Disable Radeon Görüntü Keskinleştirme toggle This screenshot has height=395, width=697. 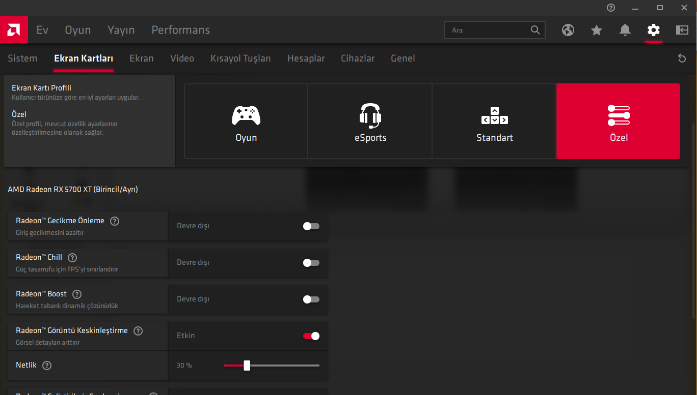point(311,336)
